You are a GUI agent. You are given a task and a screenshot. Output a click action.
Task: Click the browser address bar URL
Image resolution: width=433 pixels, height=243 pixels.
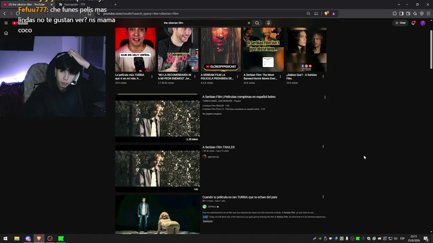click(141, 13)
